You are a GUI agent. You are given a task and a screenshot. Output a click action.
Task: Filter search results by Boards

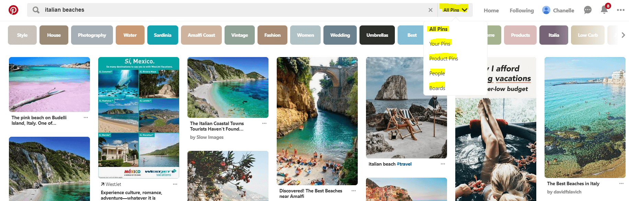437,88
